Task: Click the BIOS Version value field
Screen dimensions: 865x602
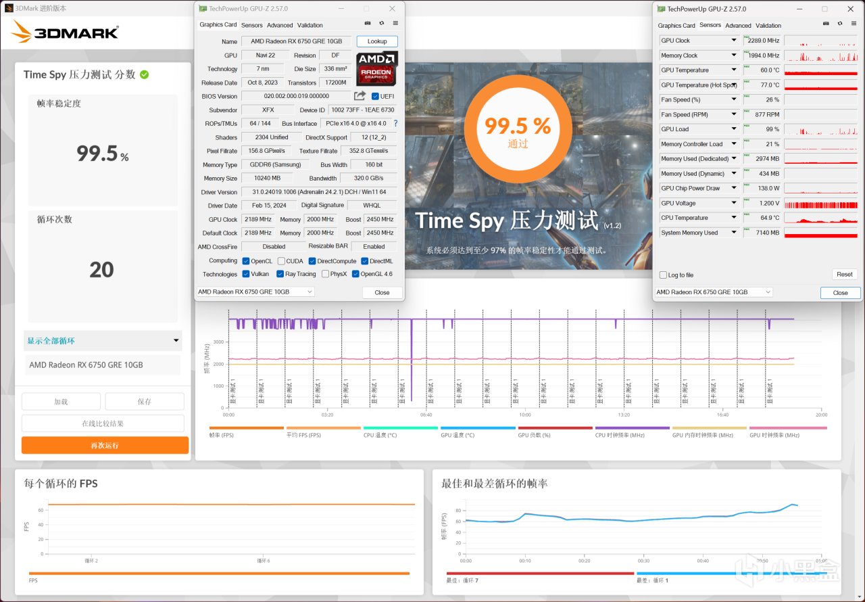Action: pos(296,96)
